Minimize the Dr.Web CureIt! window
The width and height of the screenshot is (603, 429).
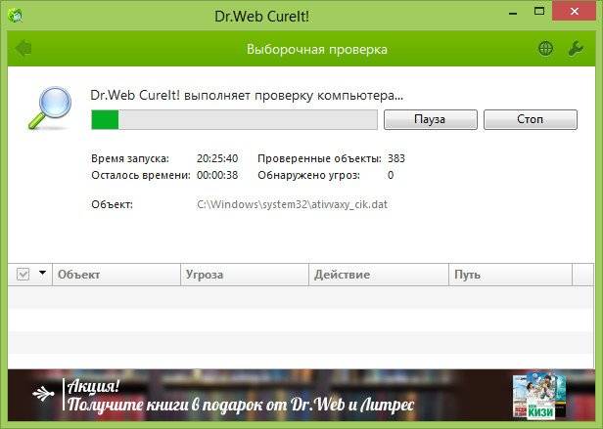513,14
